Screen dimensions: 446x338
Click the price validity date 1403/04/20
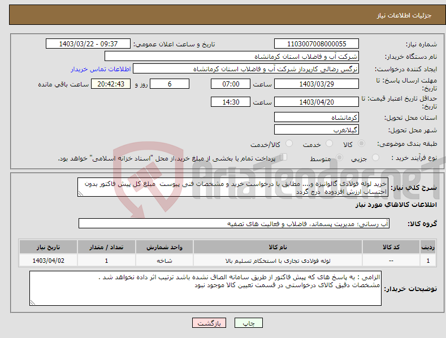(317, 102)
